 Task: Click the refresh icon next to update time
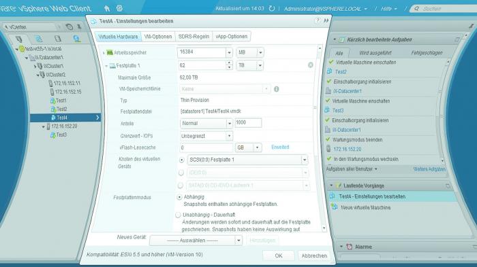point(272,9)
